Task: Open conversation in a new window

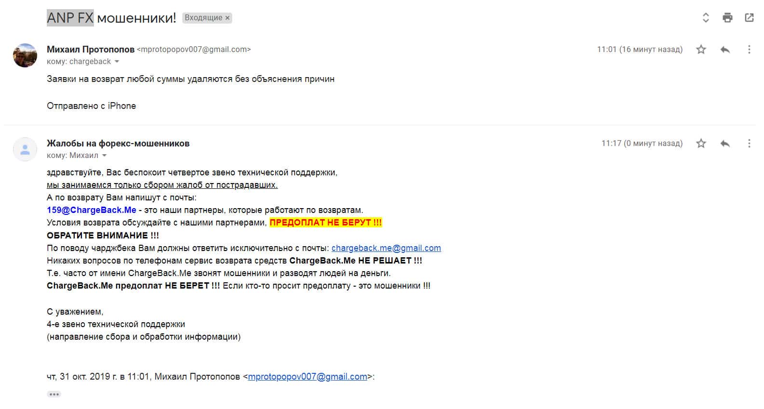Action: pyautogui.click(x=749, y=18)
